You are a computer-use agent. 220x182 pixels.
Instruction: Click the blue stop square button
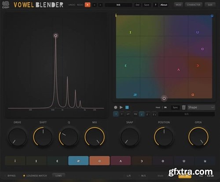[127, 107]
